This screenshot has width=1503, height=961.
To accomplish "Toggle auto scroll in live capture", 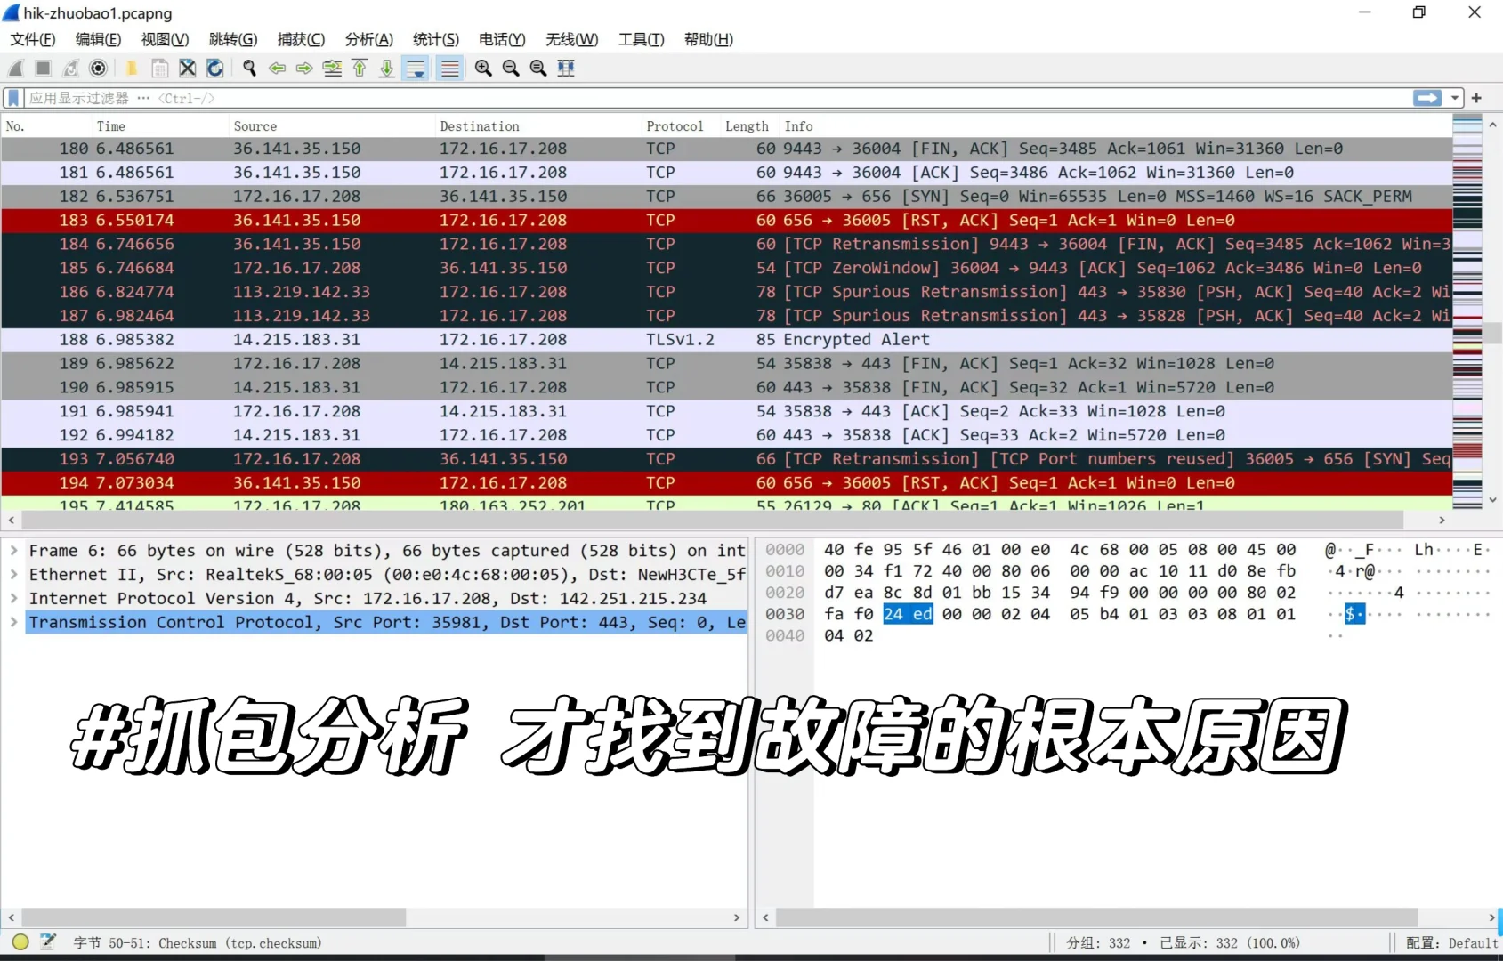I will pos(416,69).
